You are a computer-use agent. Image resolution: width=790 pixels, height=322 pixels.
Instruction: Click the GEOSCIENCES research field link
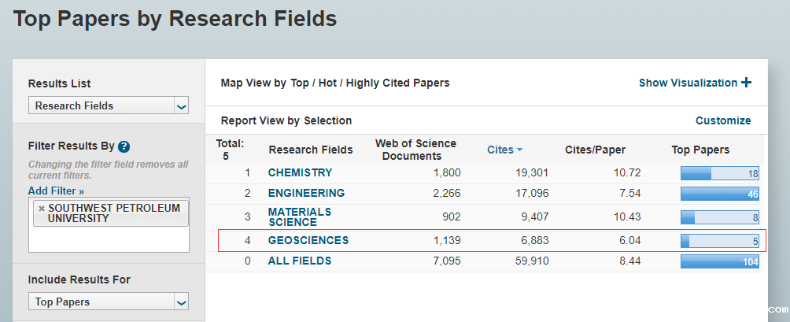pos(308,240)
